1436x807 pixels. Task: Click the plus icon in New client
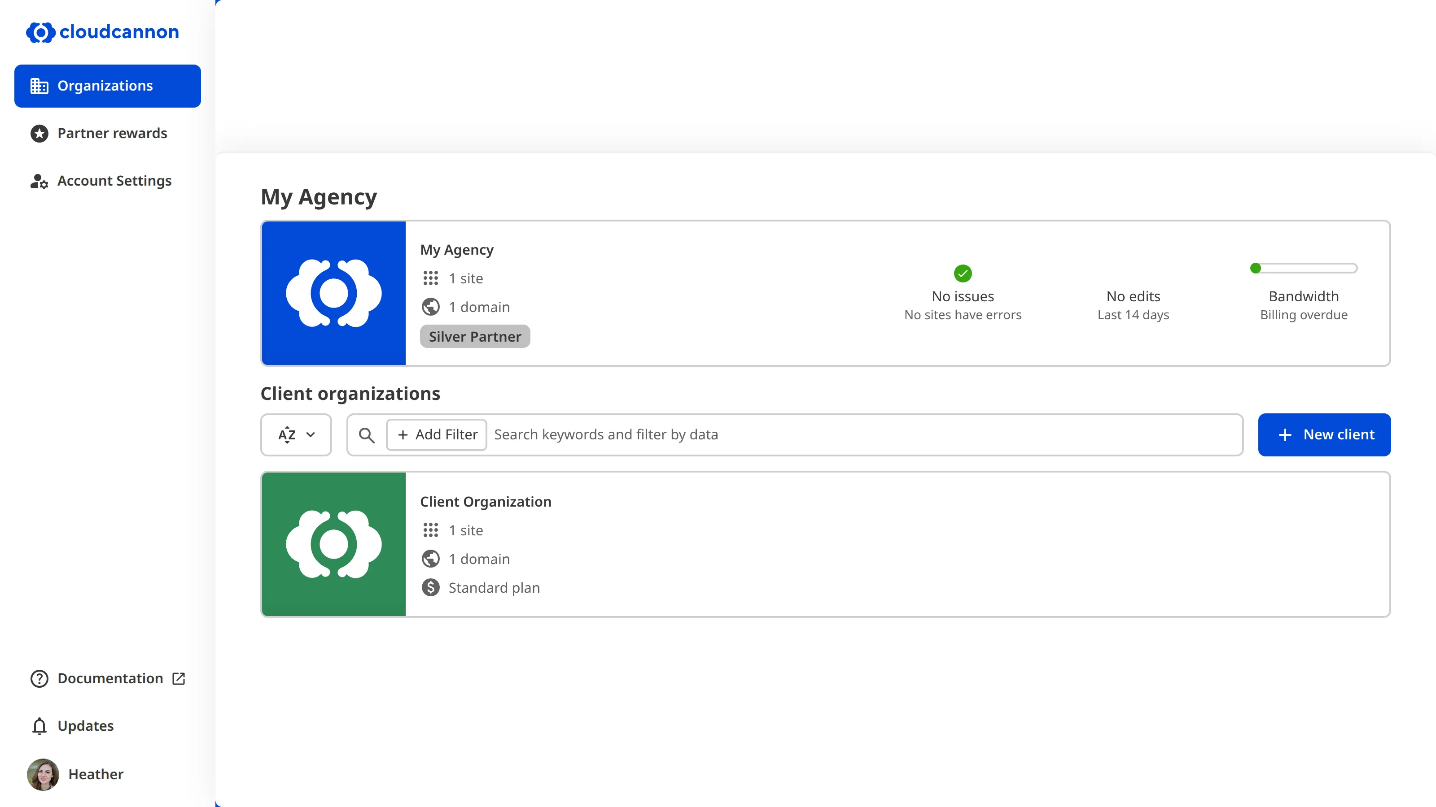coord(1284,435)
